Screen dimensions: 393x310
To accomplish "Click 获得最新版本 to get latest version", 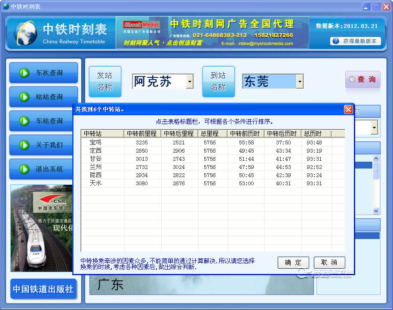I will [x=356, y=41].
